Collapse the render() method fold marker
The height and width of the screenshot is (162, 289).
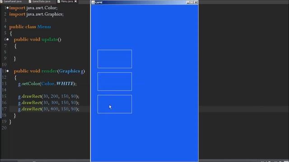(x=8, y=71)
